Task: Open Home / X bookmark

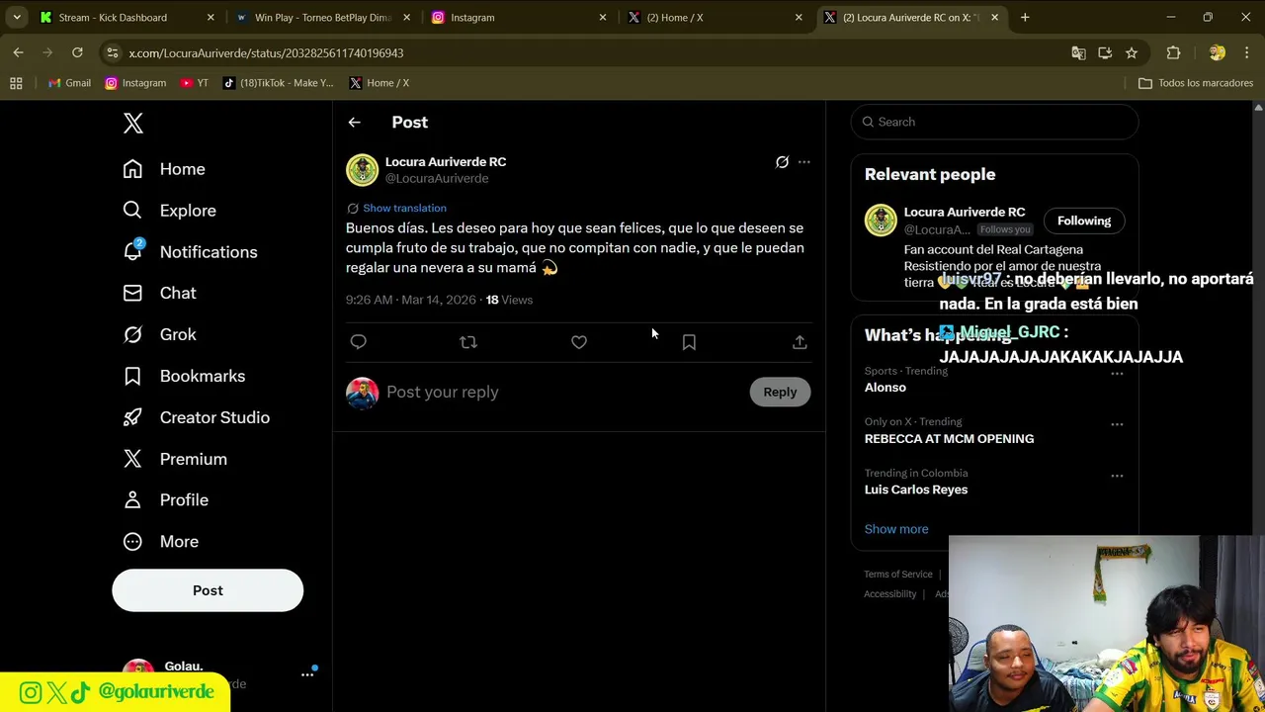Action: tap(379, 83)
